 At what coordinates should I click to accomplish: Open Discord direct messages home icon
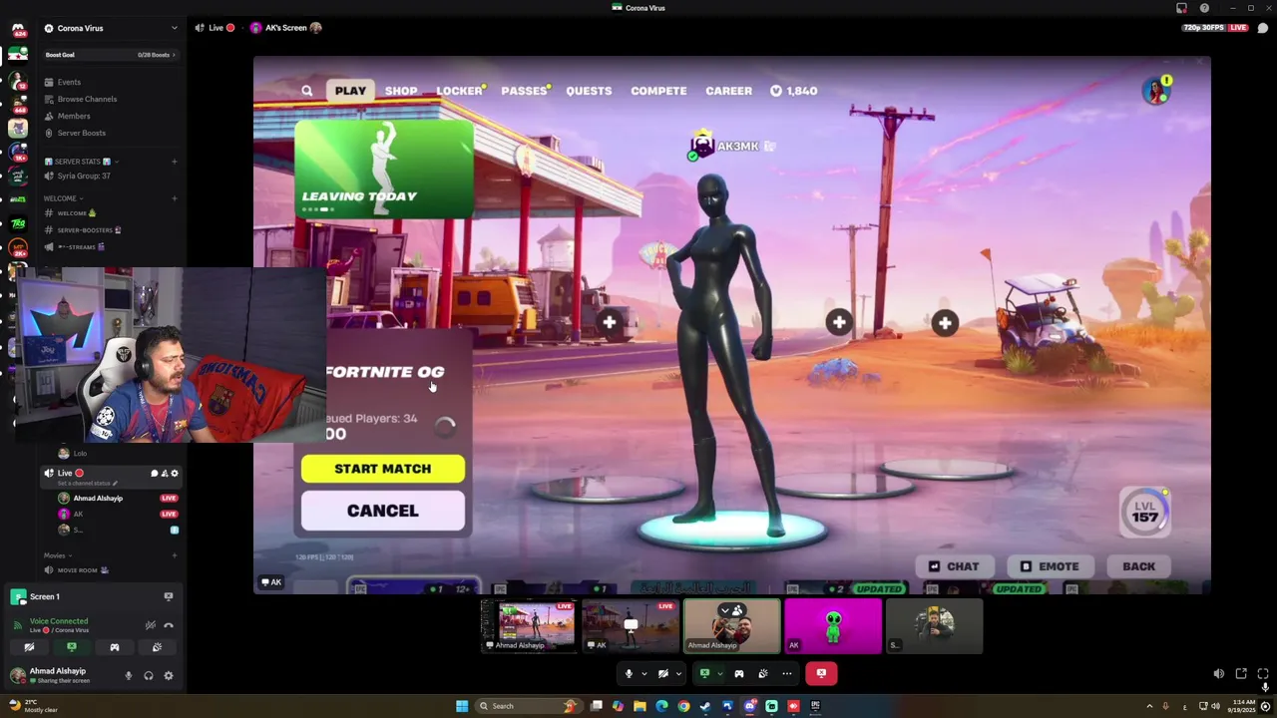pos(18,29)
